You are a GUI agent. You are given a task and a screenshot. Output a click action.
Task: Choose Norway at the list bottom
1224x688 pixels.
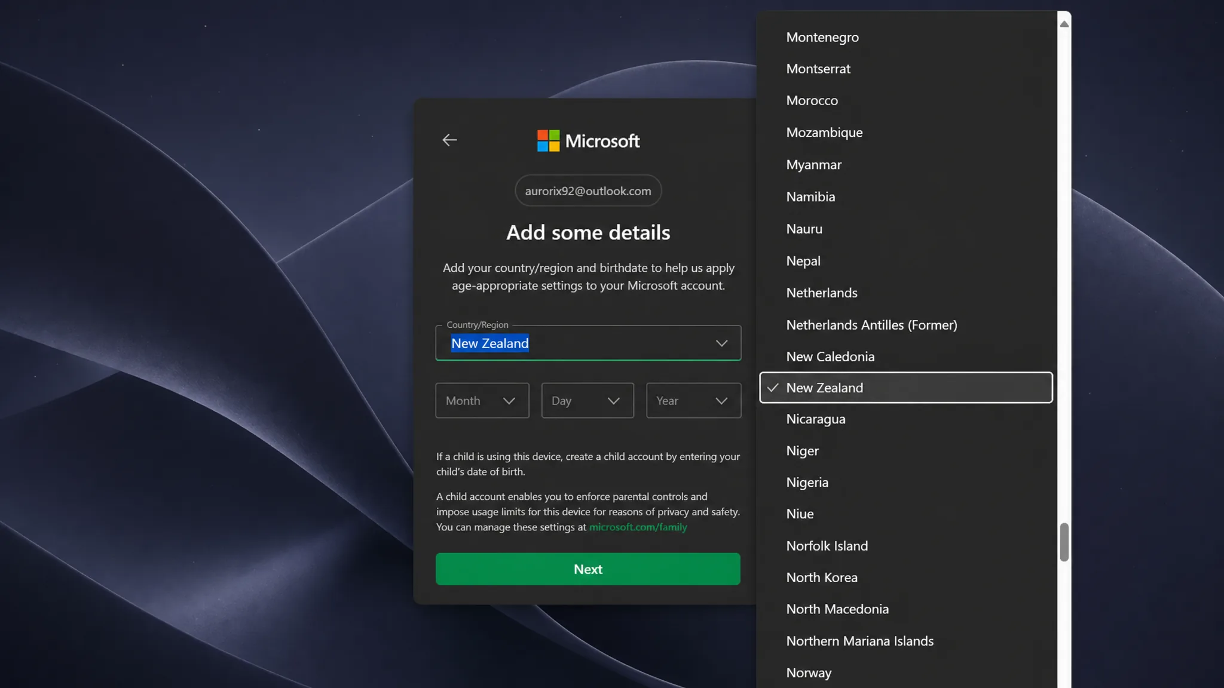click(906, 672)
